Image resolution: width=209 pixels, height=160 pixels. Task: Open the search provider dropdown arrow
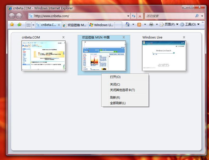[202, 16]
